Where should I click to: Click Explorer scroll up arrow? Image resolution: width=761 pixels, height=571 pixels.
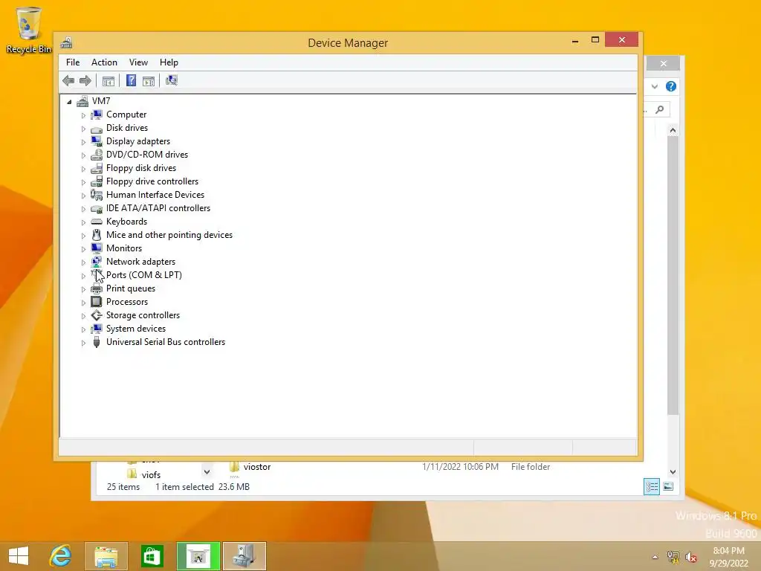click(673, 130)
